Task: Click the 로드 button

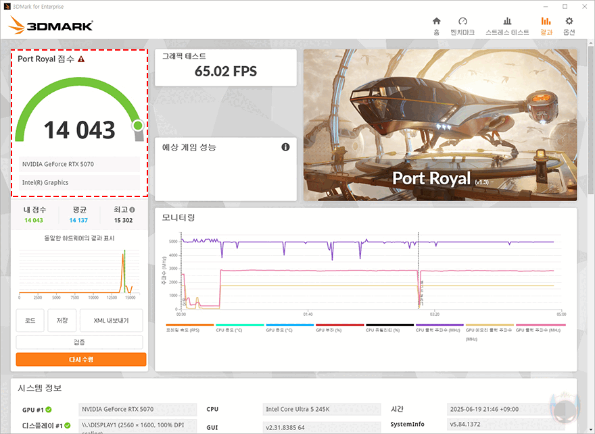Action: click(x=30, y=321)
